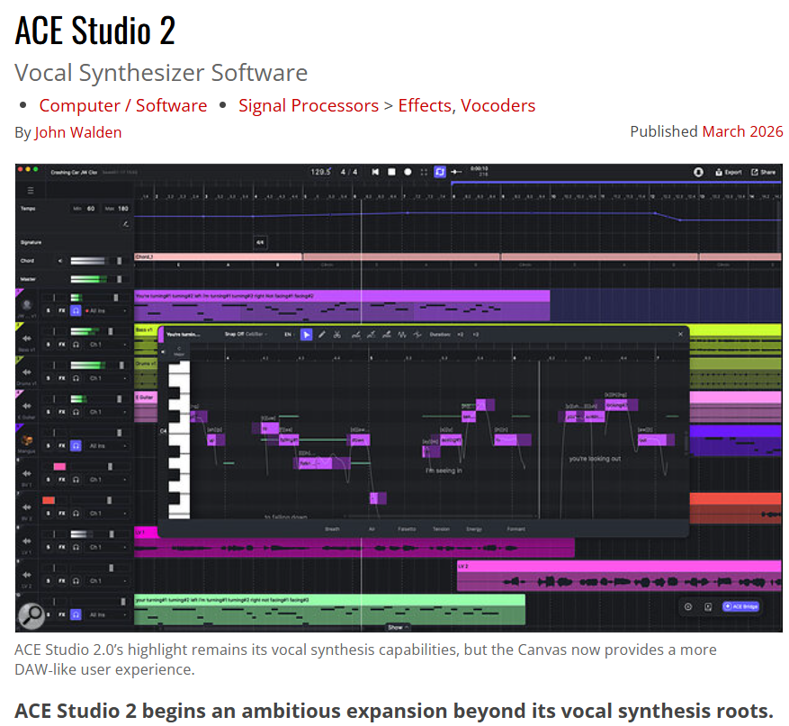Click the 4 / 4 time signature display
This screenshot has height=726, width=789.
point(349,172)
